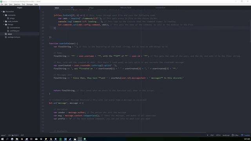Click the var prefix code line

[102, 119]
